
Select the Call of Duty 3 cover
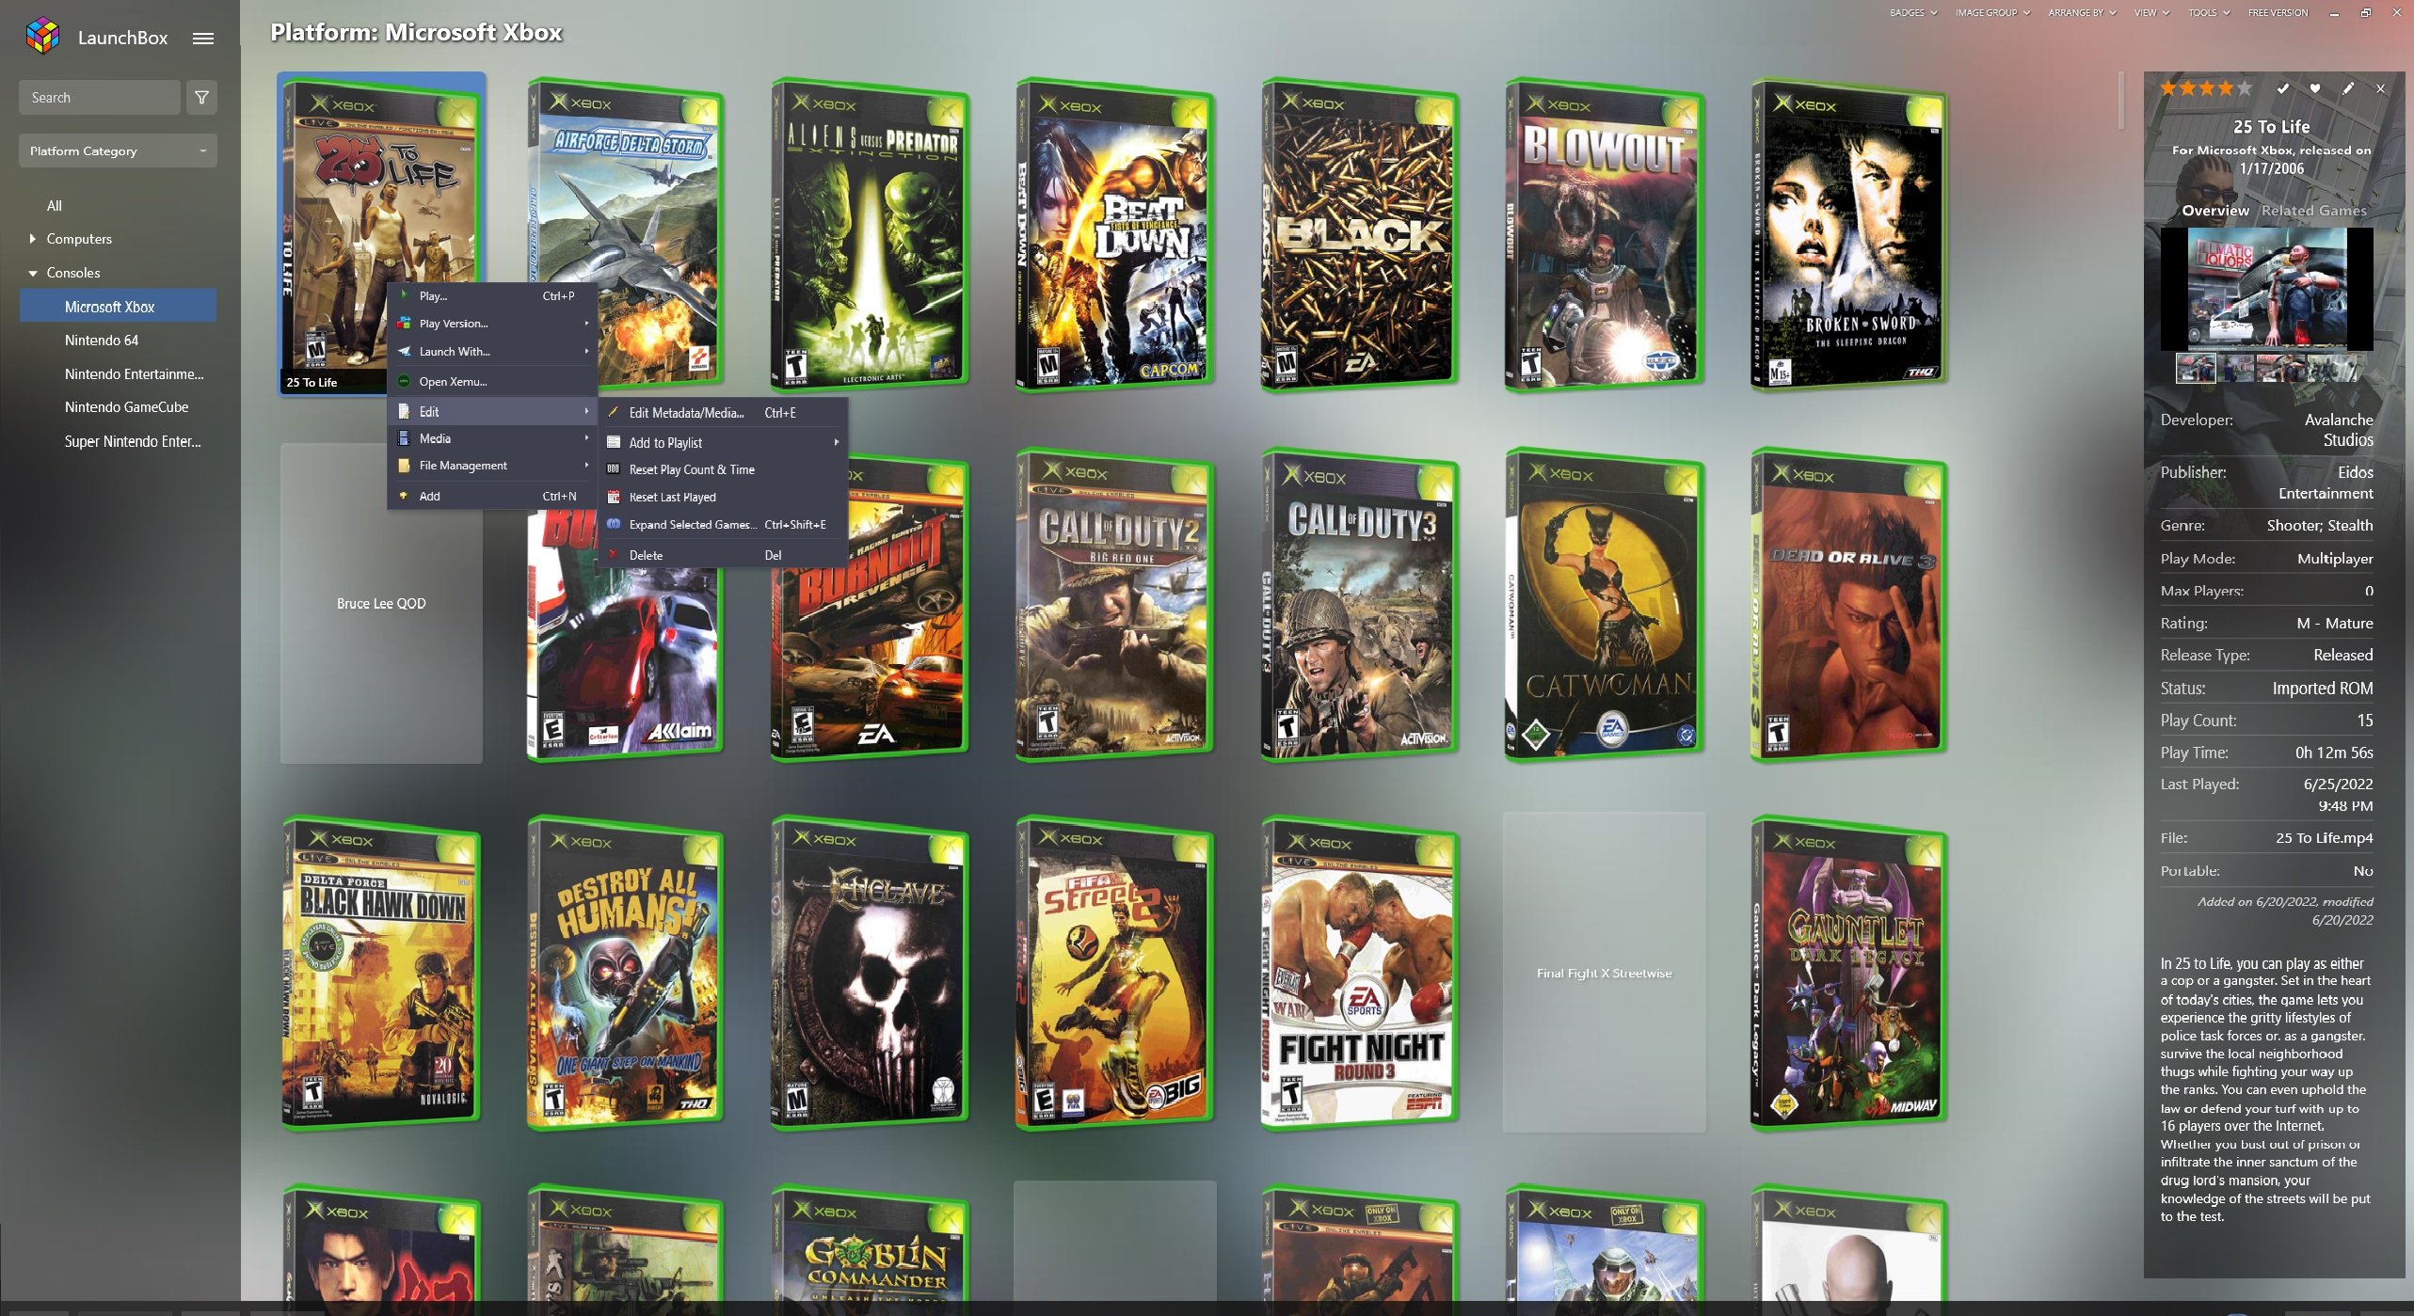(1359, 605)
